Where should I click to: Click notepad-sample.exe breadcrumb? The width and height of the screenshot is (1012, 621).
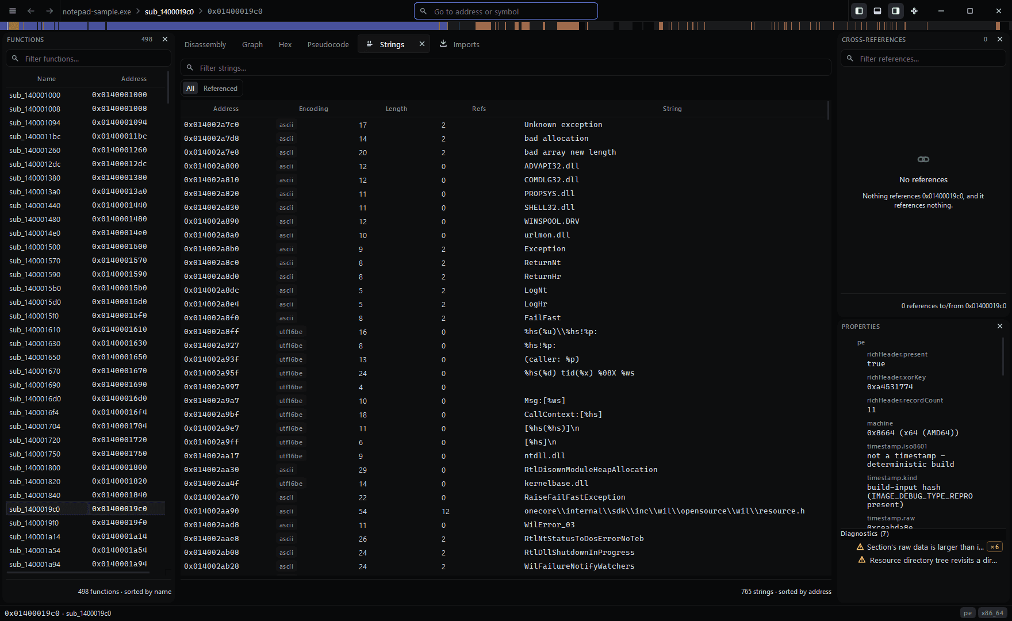click(97, 11)
